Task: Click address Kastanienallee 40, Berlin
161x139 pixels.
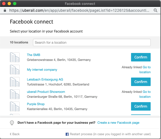Action: [57, 109]
